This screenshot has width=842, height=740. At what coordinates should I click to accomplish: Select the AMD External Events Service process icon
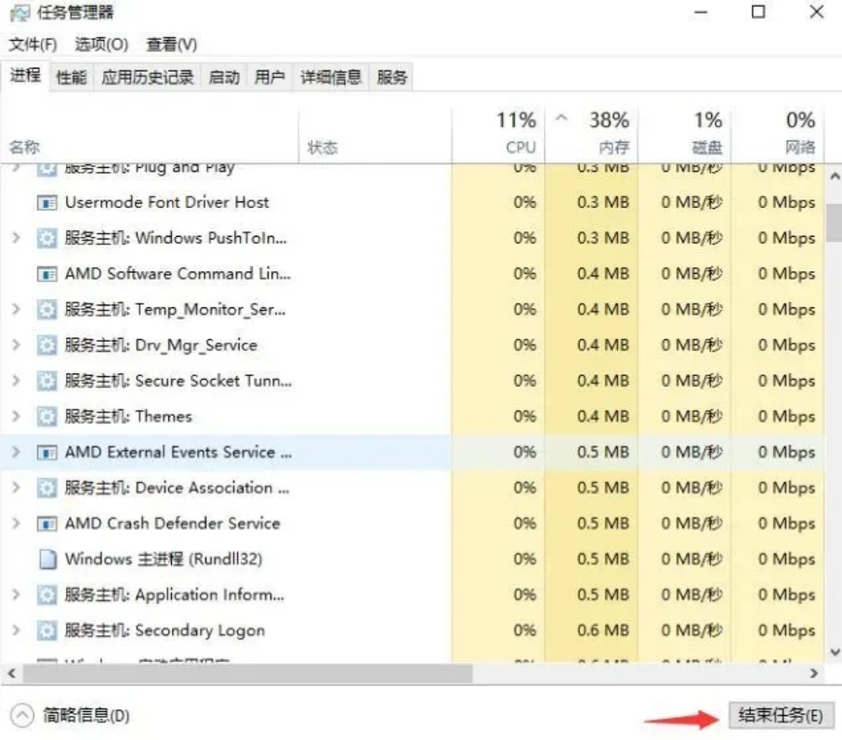tap(48, 452)
